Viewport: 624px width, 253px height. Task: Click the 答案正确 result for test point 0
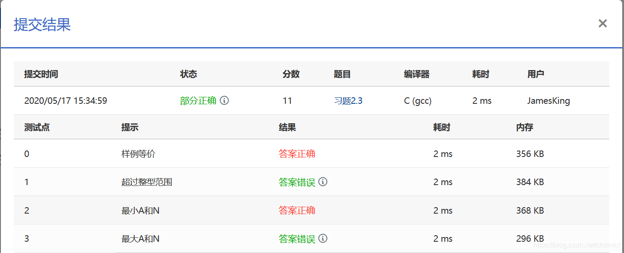tap(297, 154)
